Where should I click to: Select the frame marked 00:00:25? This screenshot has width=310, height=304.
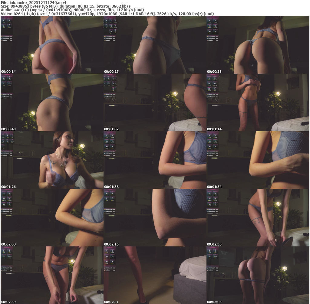click(x=155, y=45)
